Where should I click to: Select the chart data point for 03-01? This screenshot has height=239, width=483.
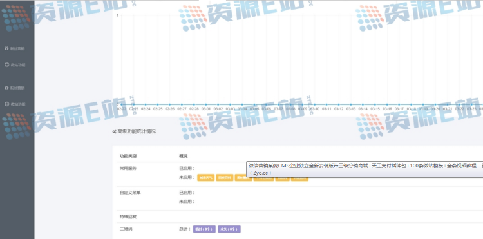tap(206, 104)
